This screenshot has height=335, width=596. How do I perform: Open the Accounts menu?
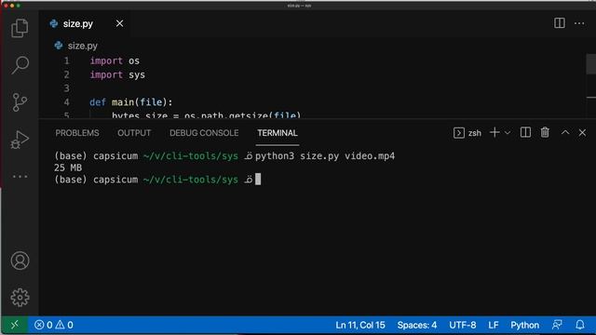(x=20, y=261)
